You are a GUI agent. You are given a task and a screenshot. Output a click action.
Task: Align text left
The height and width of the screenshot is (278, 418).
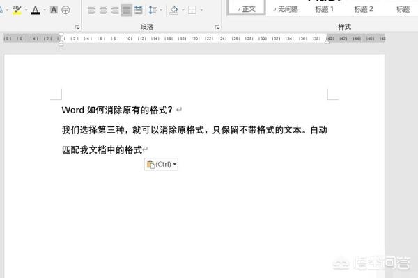[x=91, y=10]
